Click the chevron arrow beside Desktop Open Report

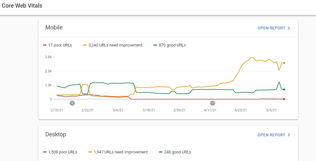tap(289, 135)
